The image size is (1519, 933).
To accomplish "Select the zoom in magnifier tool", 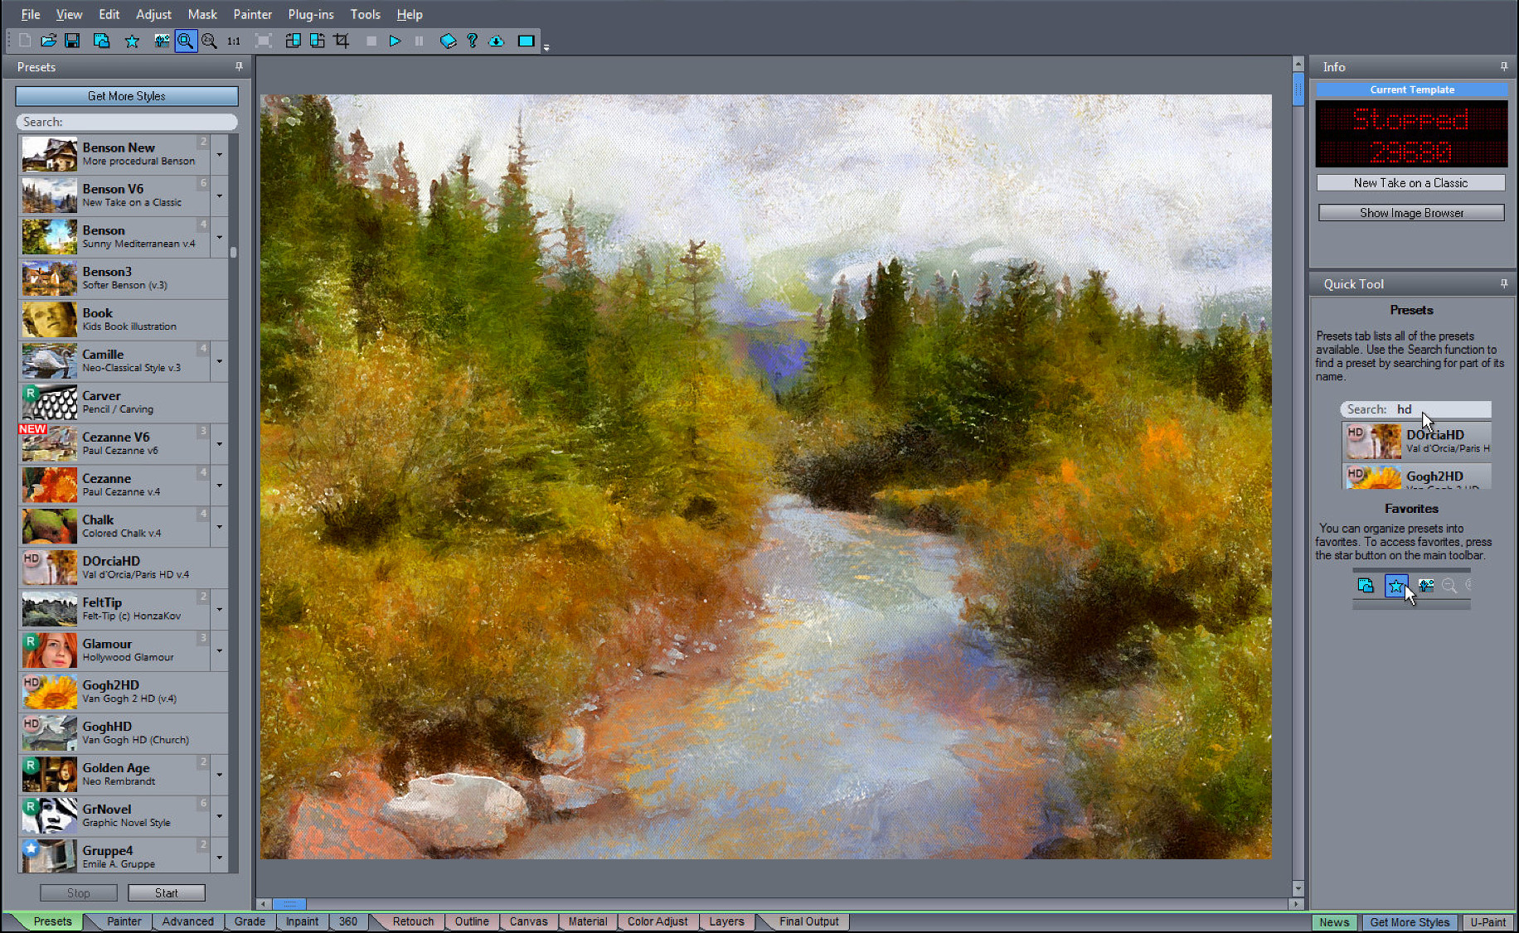I will [x=186, y=41].
